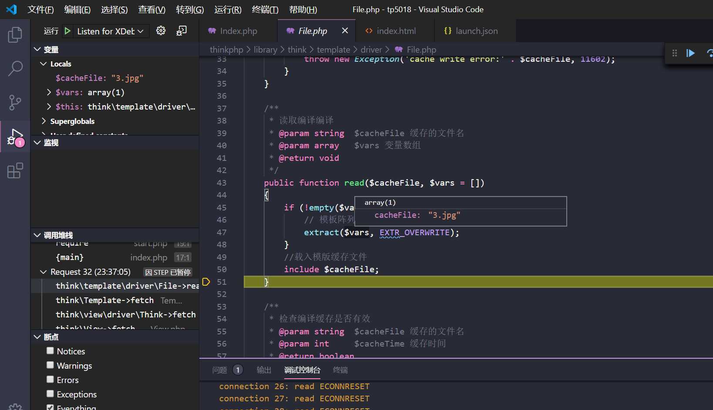
Task: Open launch.json via the gear icon
Action: click(161, 30)
